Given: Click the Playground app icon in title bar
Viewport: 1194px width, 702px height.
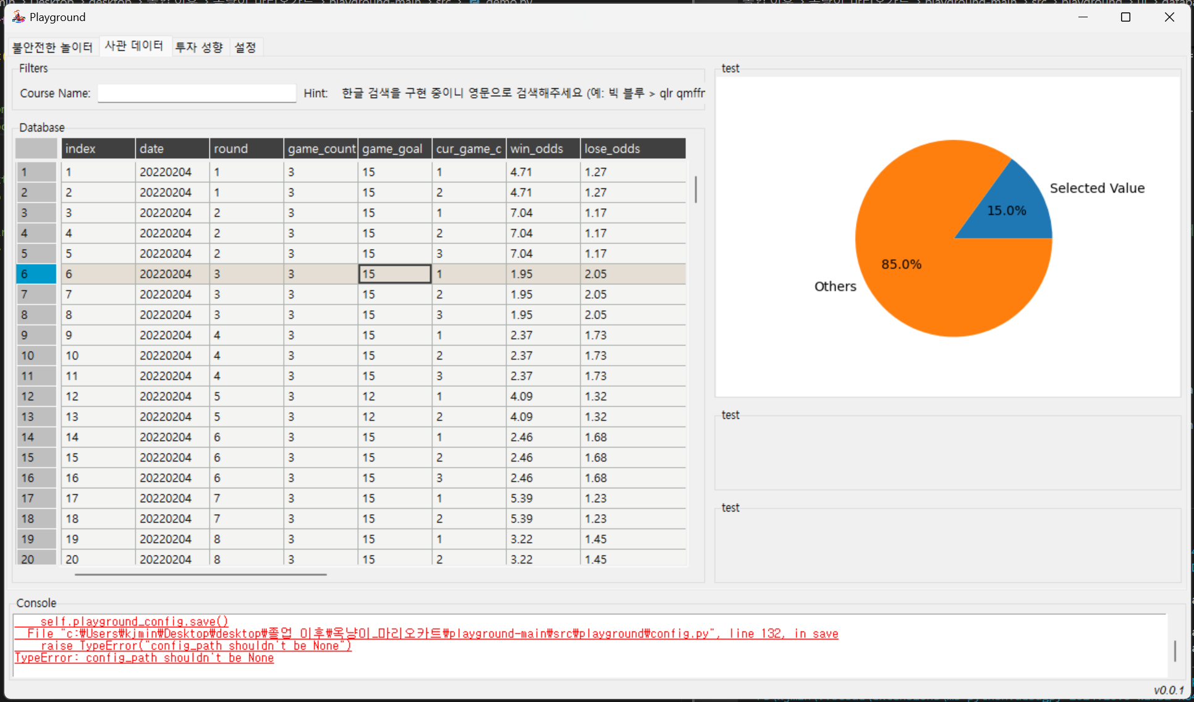Looking at the screenshot, I should [19, 17].
